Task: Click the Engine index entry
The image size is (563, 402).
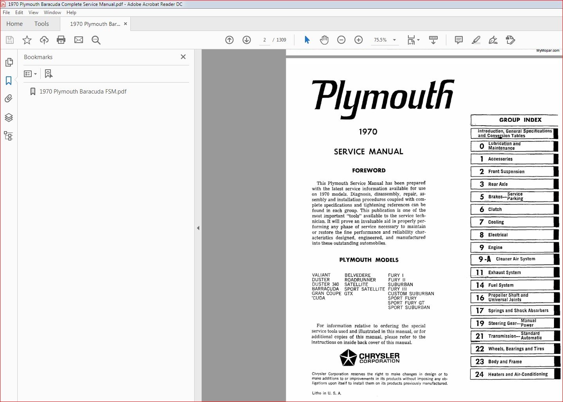Action: pos(514,247)
